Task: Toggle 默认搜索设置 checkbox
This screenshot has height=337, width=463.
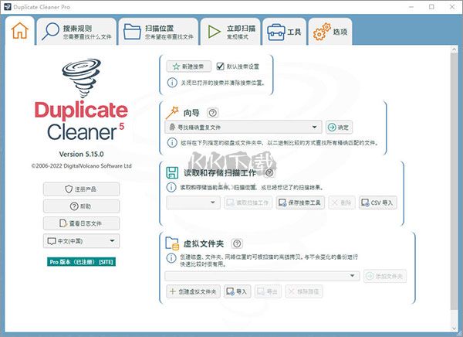Action: click(x=220, y=66)
